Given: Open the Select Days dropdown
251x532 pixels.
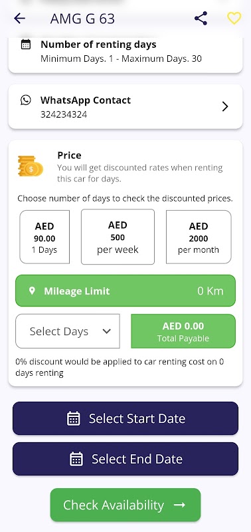Looking at the screenshot, I should click(x=68, y=331).
